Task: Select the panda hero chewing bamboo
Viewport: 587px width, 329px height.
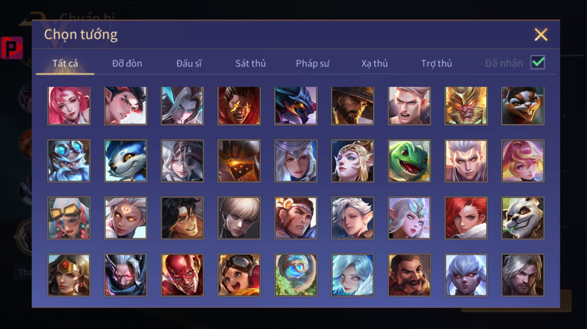Action: click(x=523, y=218)
